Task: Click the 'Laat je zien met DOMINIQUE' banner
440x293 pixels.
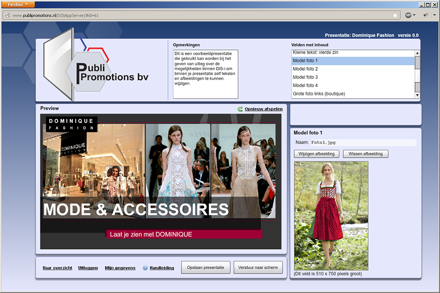Action: [184, 234]
